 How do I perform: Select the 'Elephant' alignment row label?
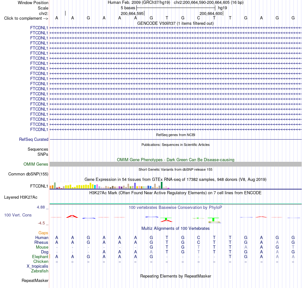pos(40,257)
